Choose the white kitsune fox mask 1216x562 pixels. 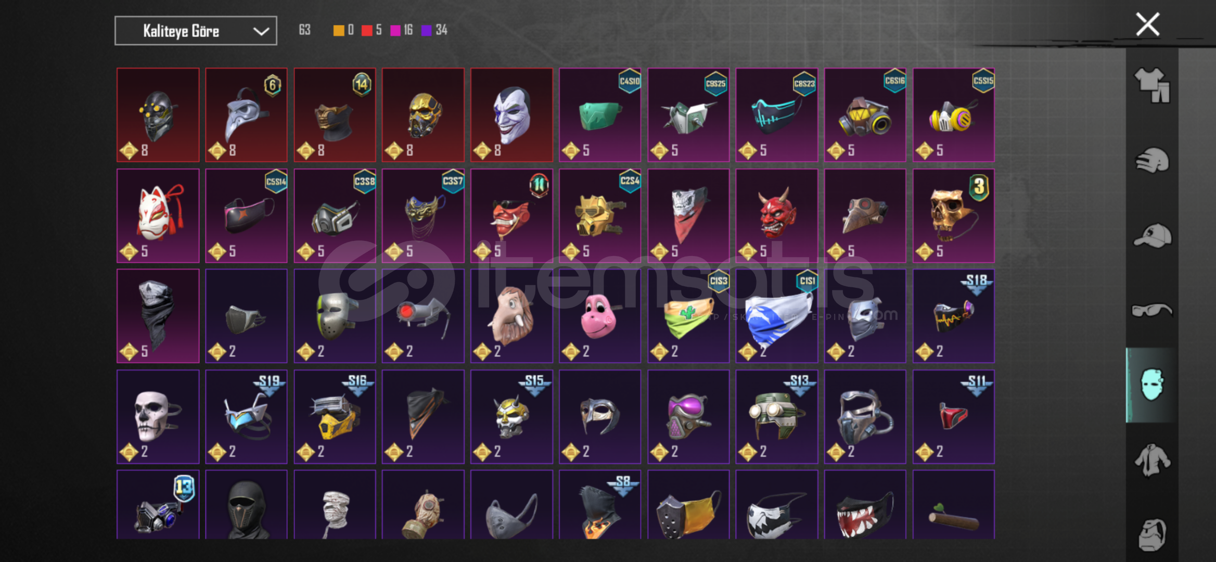pyautogui.click(x=158, y=215)
